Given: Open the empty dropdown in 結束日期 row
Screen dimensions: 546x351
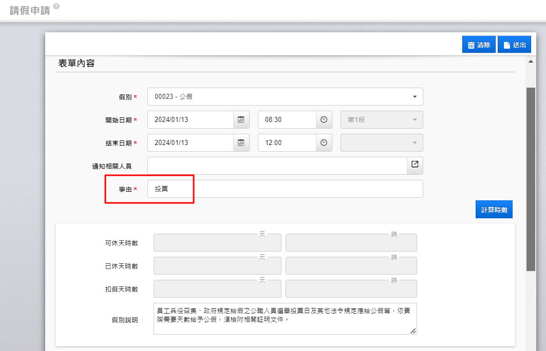Looking at the screenshot, I should click(x=382, y=142).
